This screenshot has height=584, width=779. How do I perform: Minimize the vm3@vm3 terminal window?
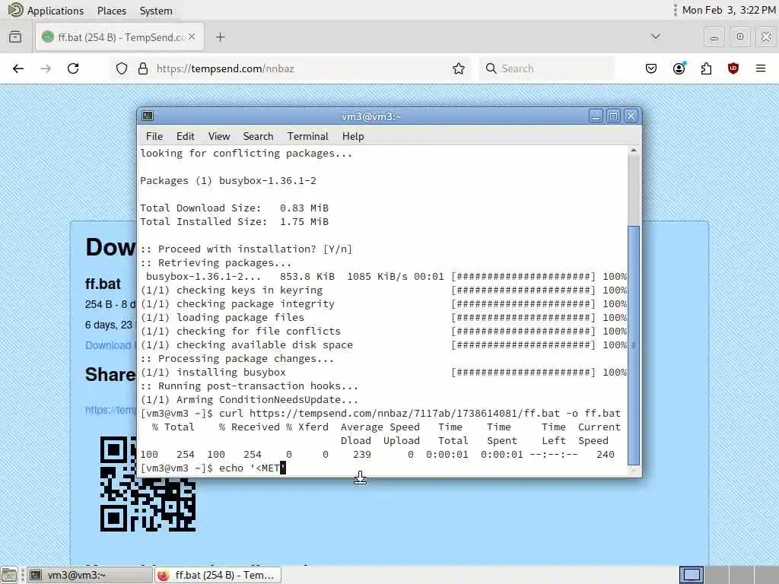(x=596, y=116)
